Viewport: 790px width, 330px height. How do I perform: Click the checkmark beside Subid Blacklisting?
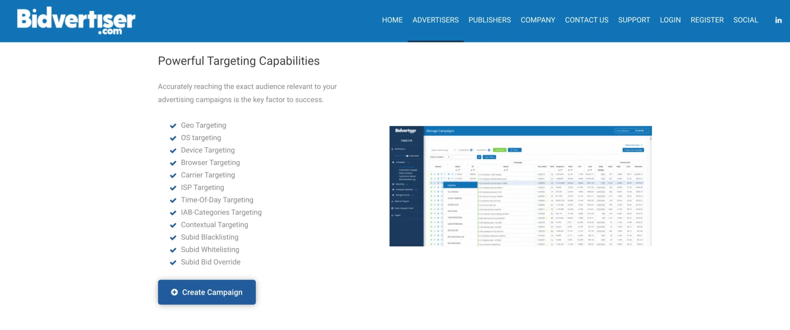[x=173, y=238]
